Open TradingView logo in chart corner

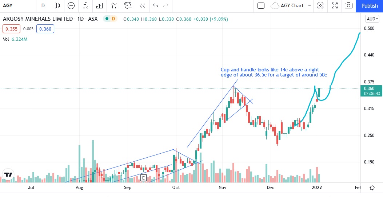pyautogui.click(x=8, y=174)
